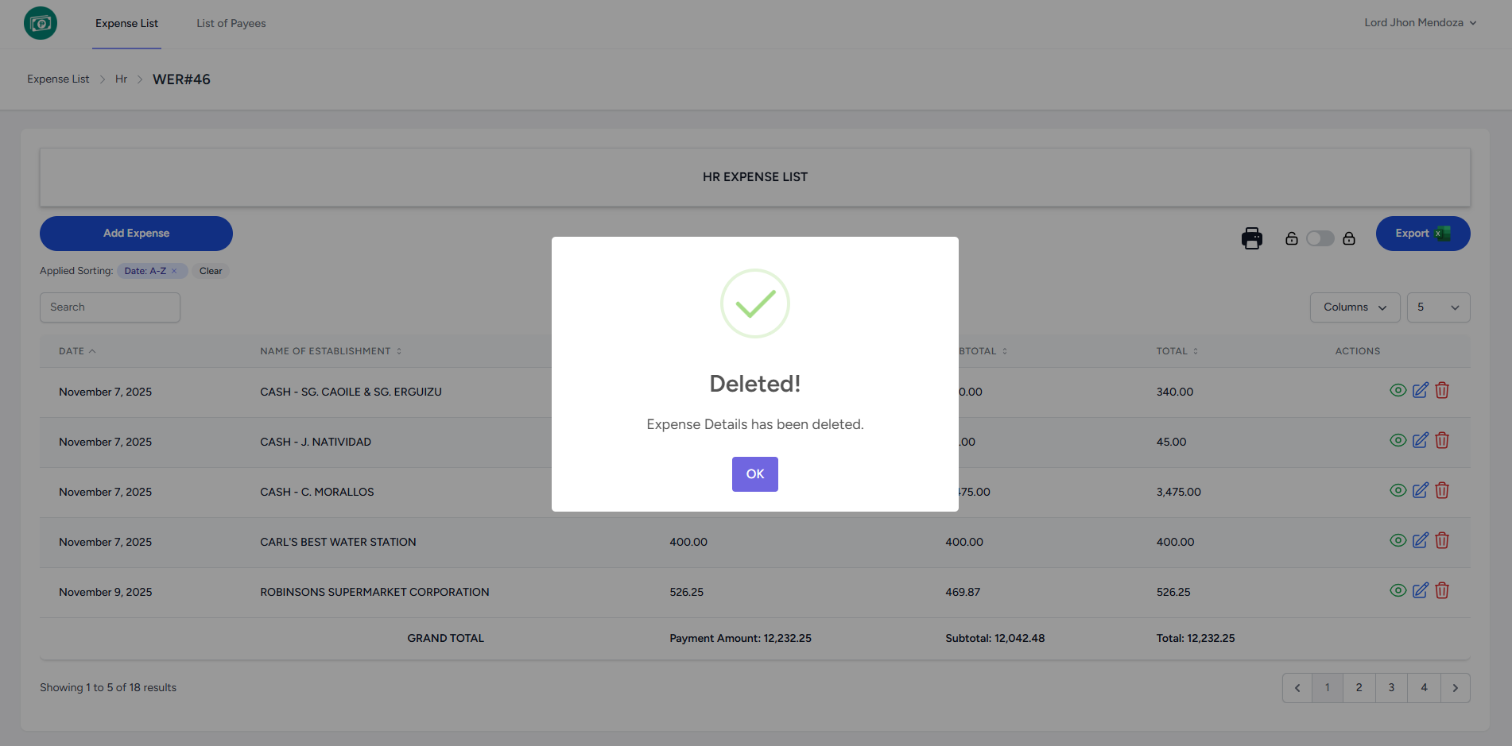Confirm the Deleted dialog with OK
The image size is (1512, 746).
(x=755, y=474)
